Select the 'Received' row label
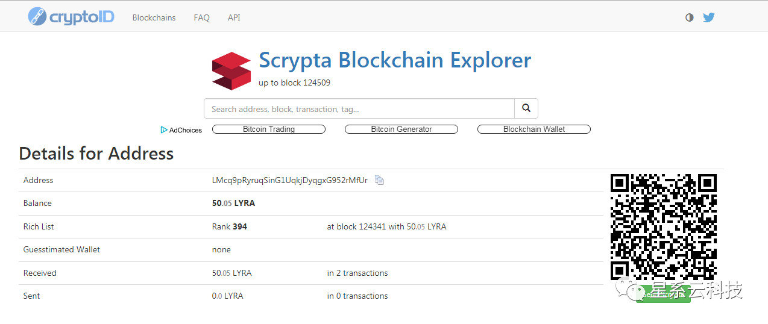Viewport: 768px width, 324px height. click(x=40, y=273)
